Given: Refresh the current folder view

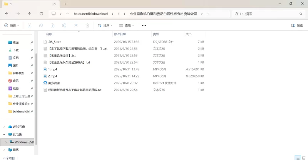Looking at the screenshot, I should point(41,13).
